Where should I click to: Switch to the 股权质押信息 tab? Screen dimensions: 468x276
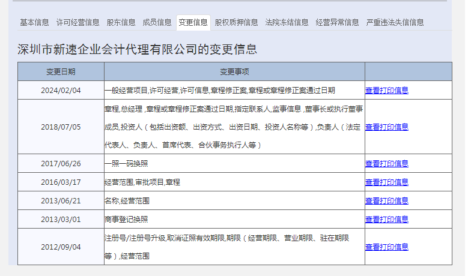(x=237, y=22)
